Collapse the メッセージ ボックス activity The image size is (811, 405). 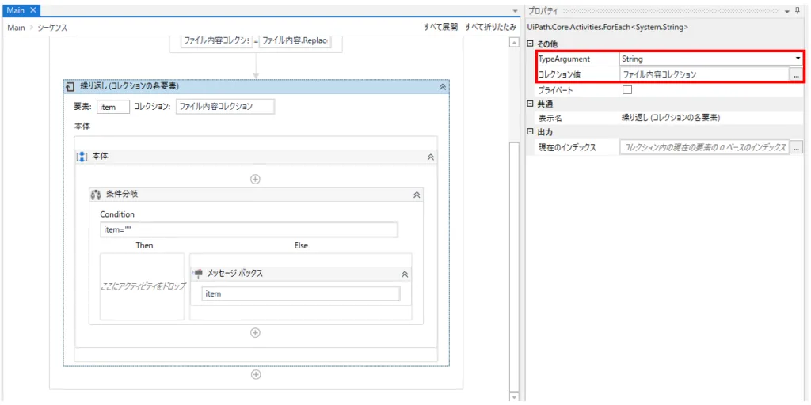pyautogui.click(x=405, y=274)
